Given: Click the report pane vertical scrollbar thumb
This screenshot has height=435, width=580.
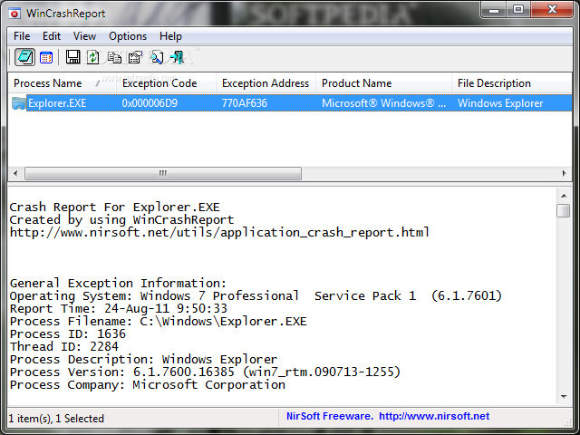Looking at the screenshot, I should coord(564,211).
